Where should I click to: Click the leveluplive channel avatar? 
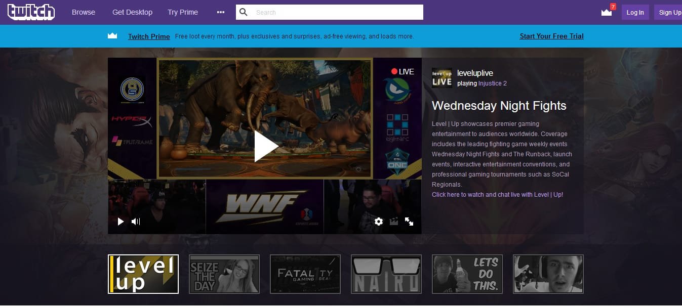[442, 78]
